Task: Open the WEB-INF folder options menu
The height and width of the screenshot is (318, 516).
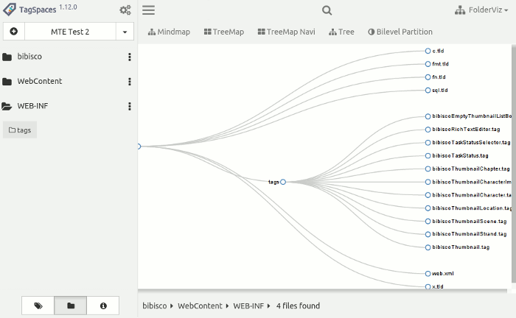Action: pyautogui.click(x=130, y=106)
